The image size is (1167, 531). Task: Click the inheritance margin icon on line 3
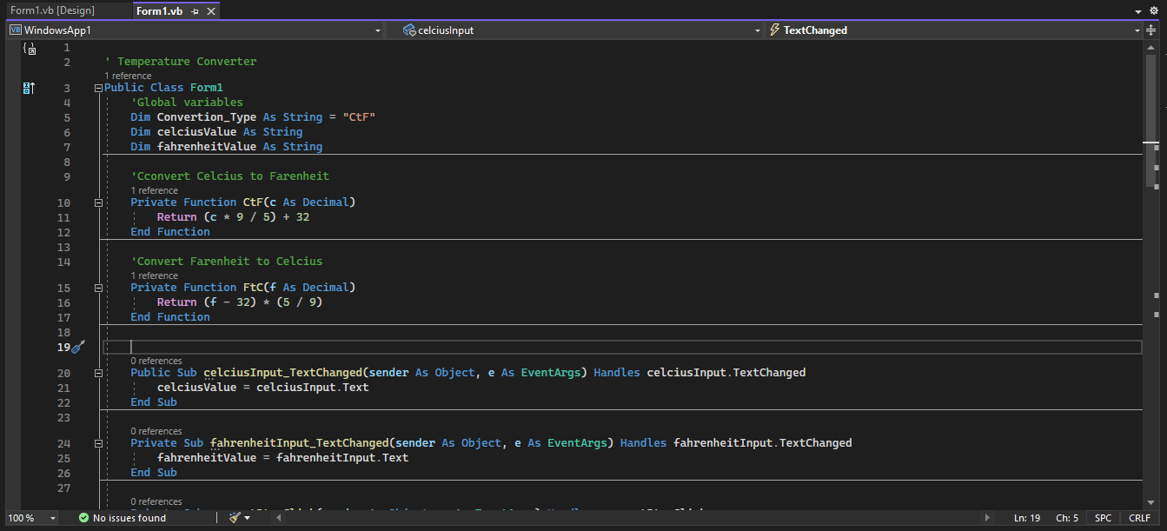click(x=29, y=88)
